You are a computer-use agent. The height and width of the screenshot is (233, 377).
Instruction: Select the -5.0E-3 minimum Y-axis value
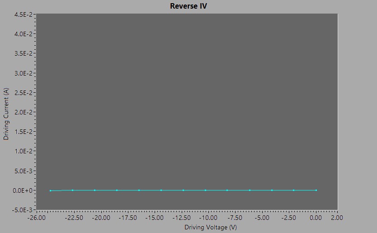[23, 210]
